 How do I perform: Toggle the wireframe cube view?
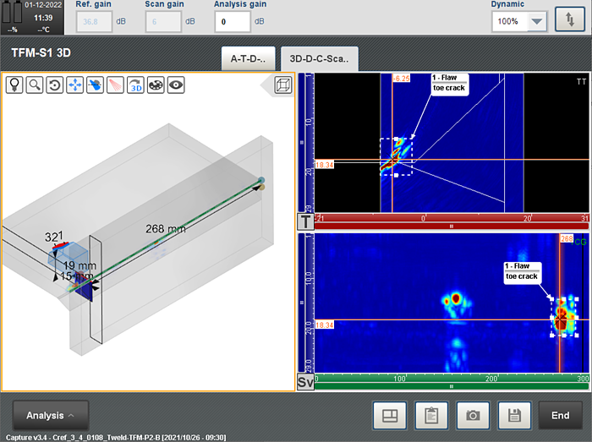click(x=284, y=85)
